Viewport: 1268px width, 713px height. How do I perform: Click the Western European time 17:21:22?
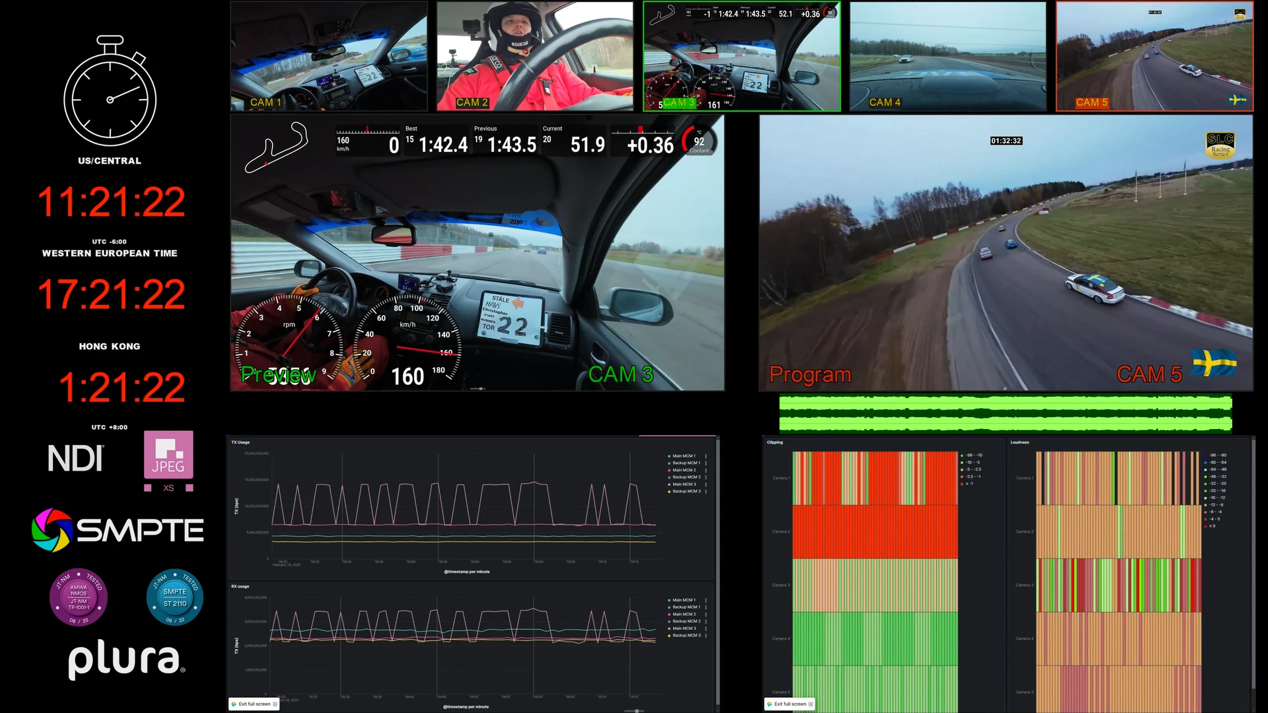point(111,294)
